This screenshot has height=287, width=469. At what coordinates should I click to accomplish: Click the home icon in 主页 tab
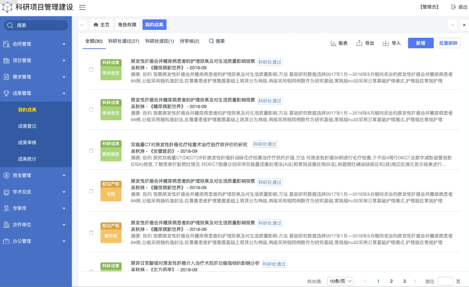pos(96,25)
